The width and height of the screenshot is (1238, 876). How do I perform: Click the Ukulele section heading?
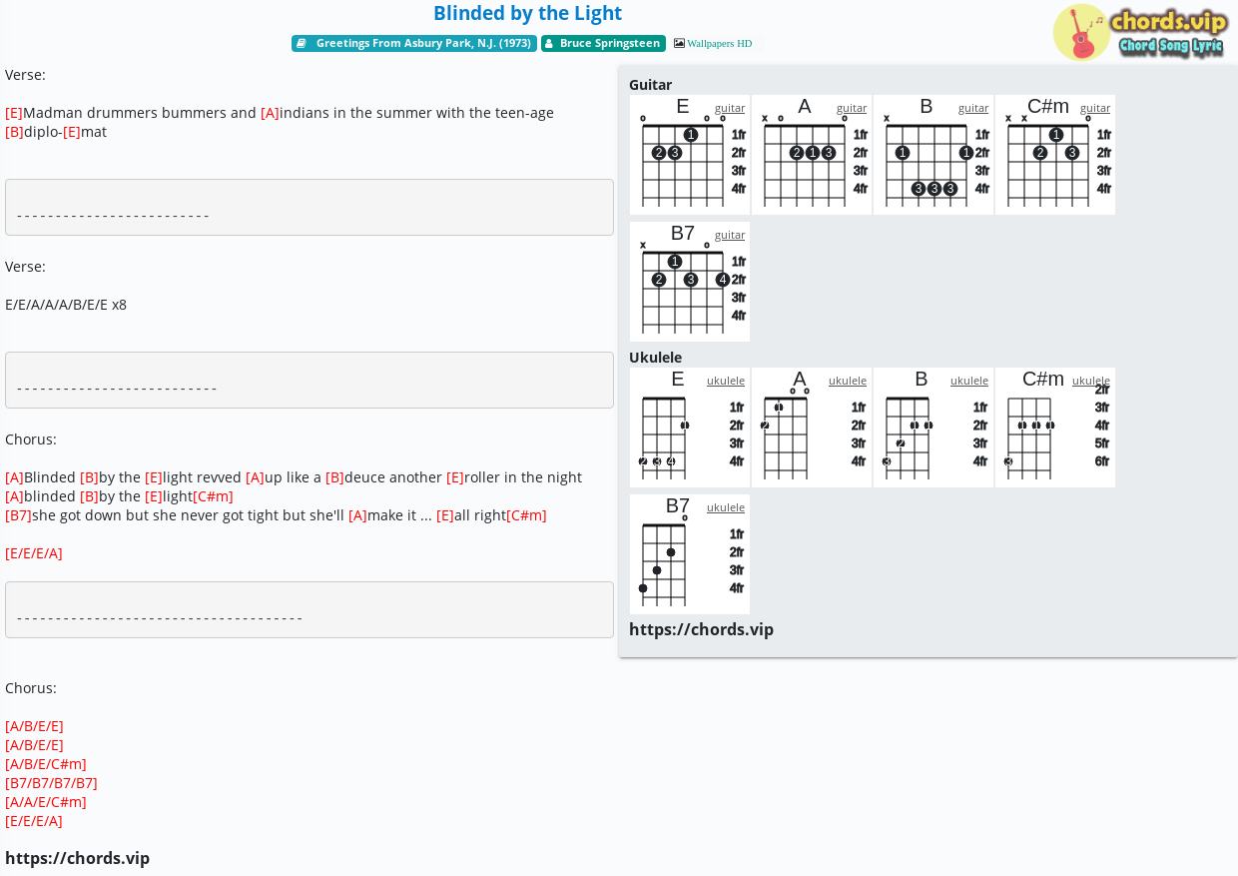click(655, 358)
